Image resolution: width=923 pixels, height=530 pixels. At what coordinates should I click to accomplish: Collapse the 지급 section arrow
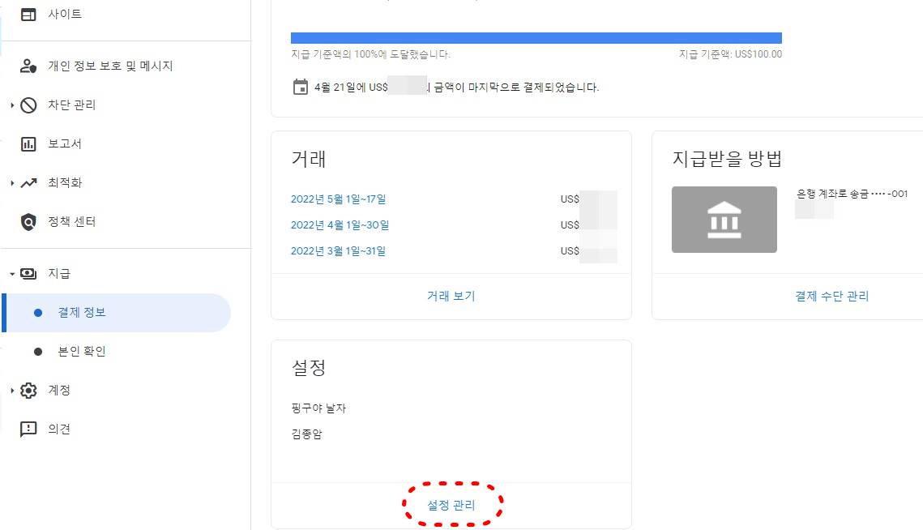(12, 273)
